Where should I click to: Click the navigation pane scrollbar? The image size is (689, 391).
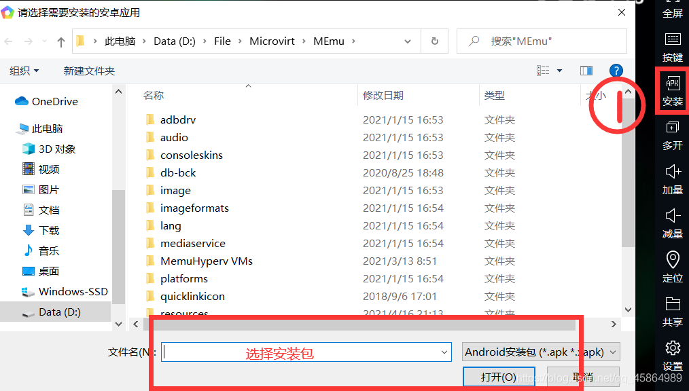119,246
